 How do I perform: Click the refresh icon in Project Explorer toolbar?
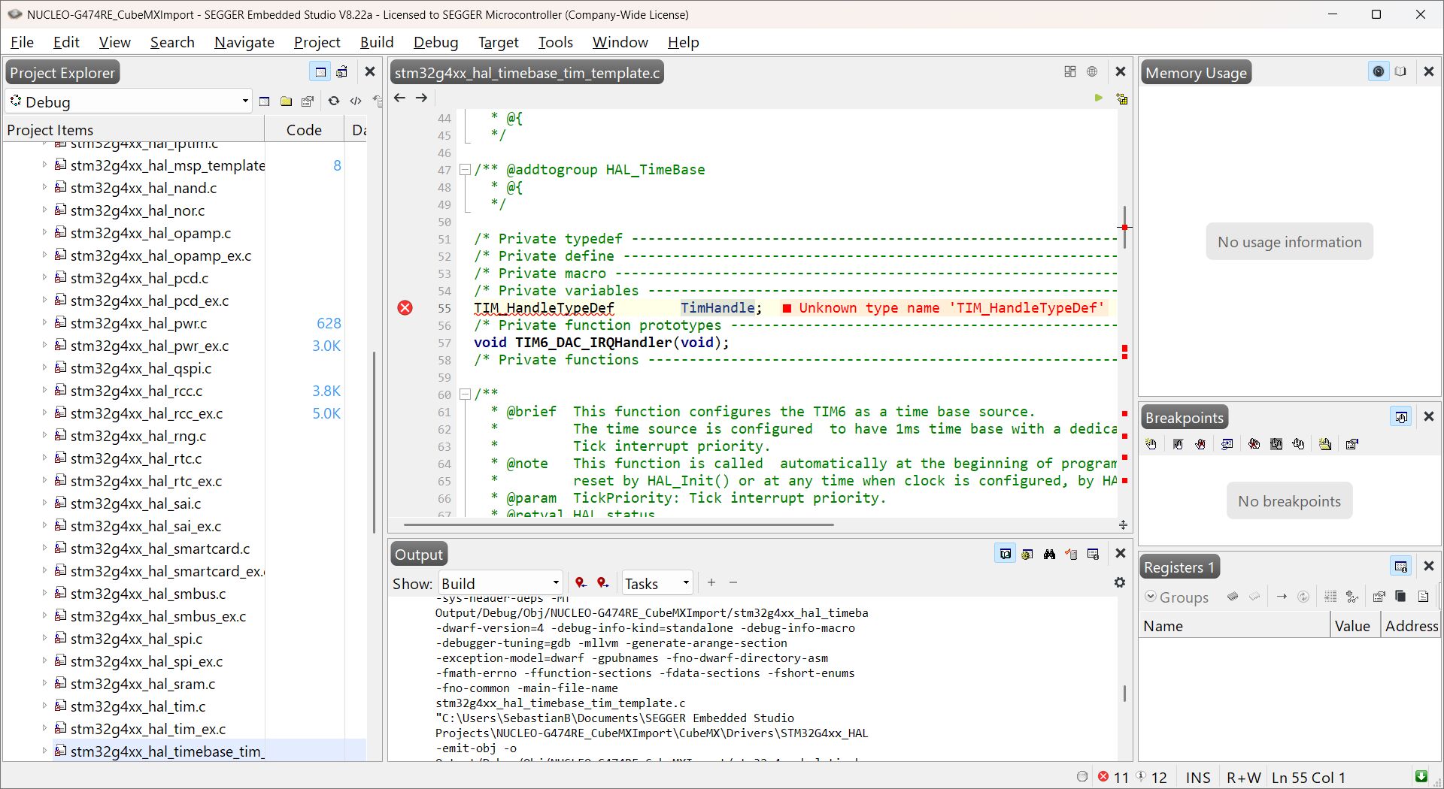pyautogui.click(x=333, y=101)
